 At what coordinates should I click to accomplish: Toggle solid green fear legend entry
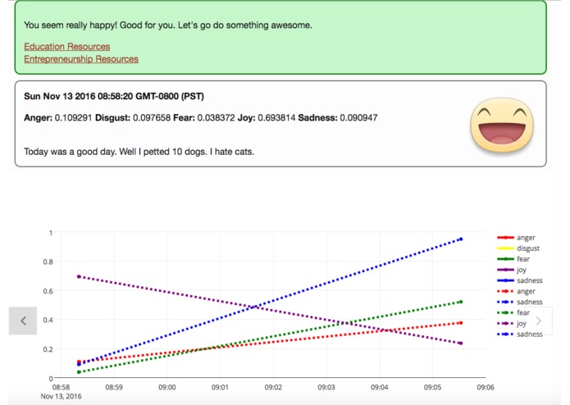513,259
